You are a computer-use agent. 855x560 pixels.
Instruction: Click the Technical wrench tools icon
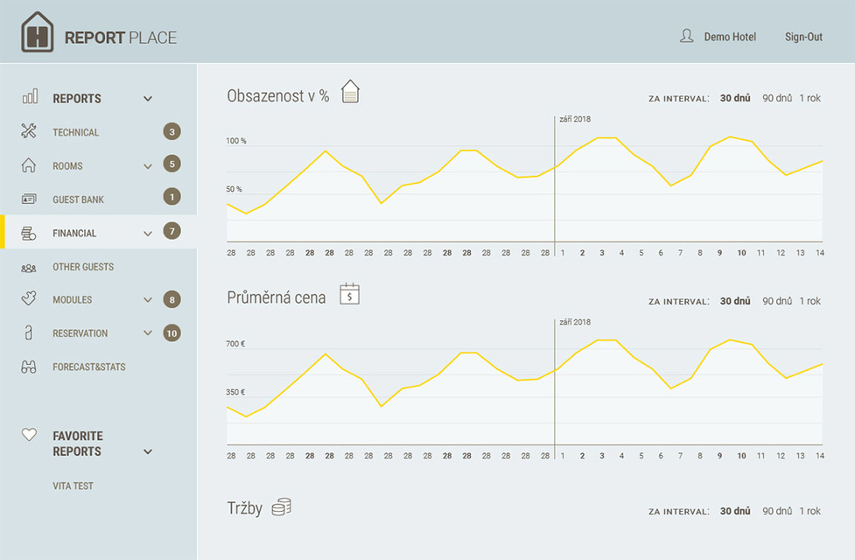[29, 132]
